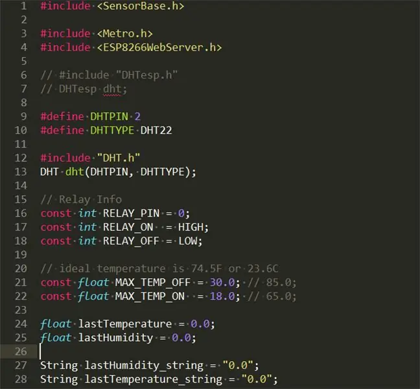Click DHTPIN in the #define line
The width and height of the screenshot is (420, 389).
point(109,117)
